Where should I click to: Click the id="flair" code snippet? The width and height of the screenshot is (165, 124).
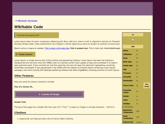63,107
